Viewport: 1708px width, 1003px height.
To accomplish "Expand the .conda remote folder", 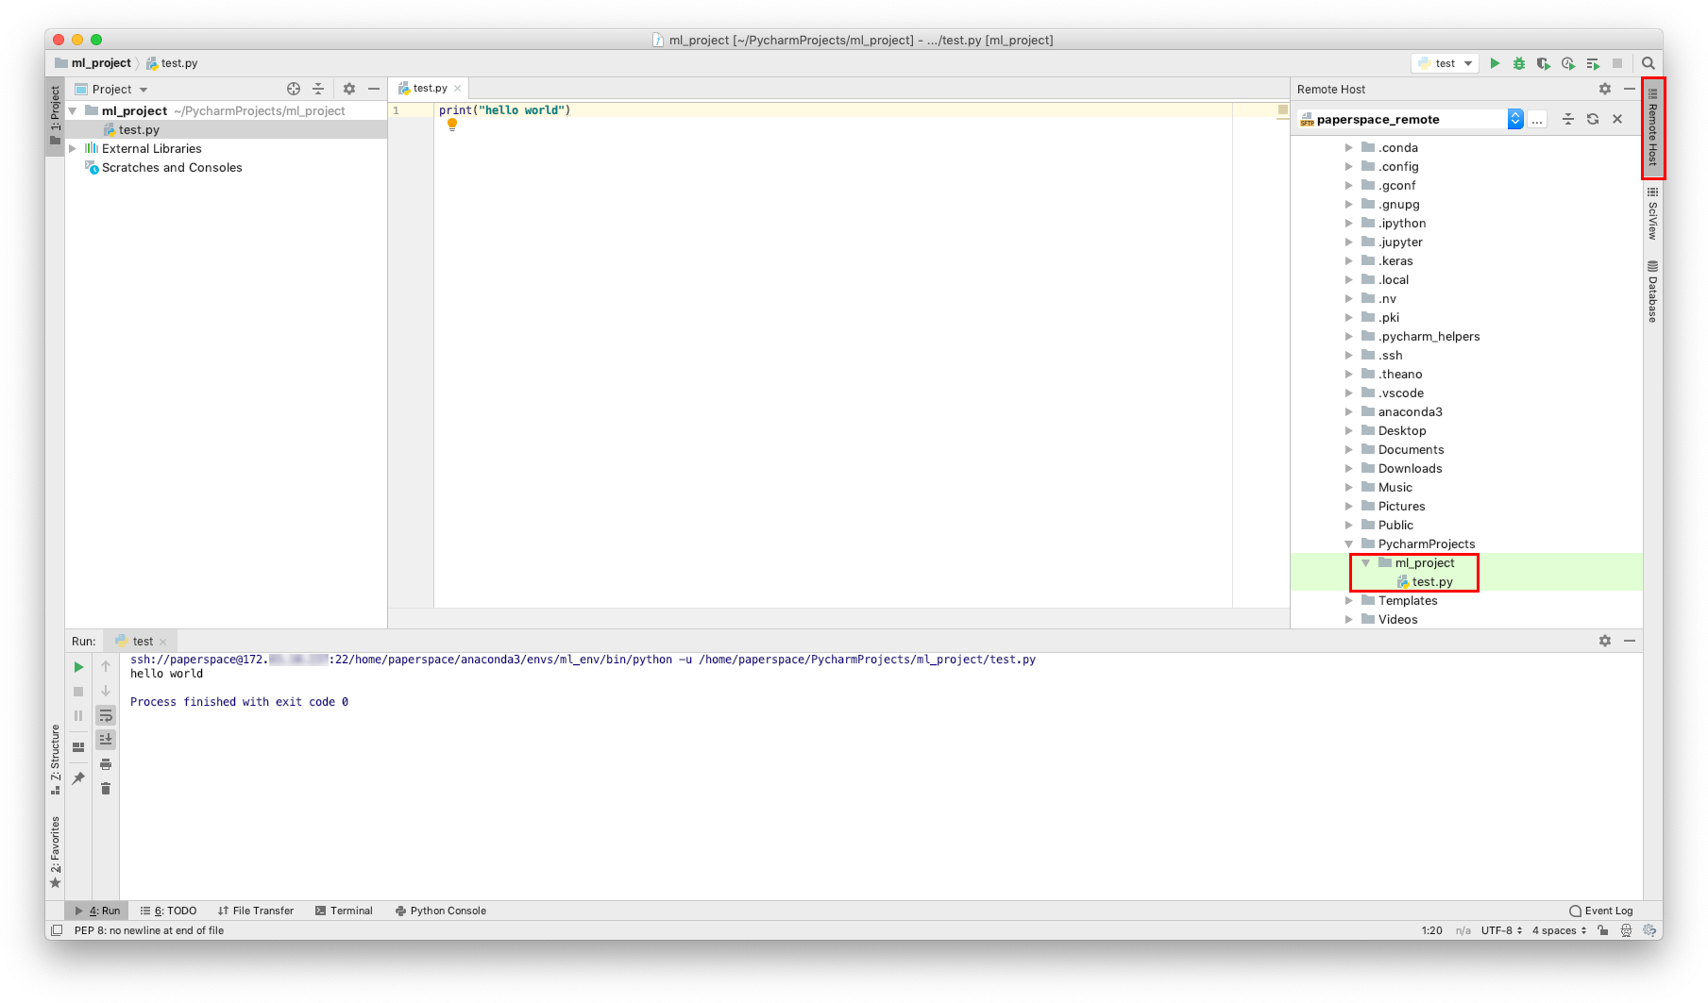I will point(1349,147).
